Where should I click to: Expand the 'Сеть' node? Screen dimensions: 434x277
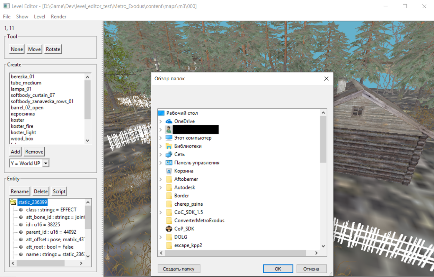click(161, 154)
